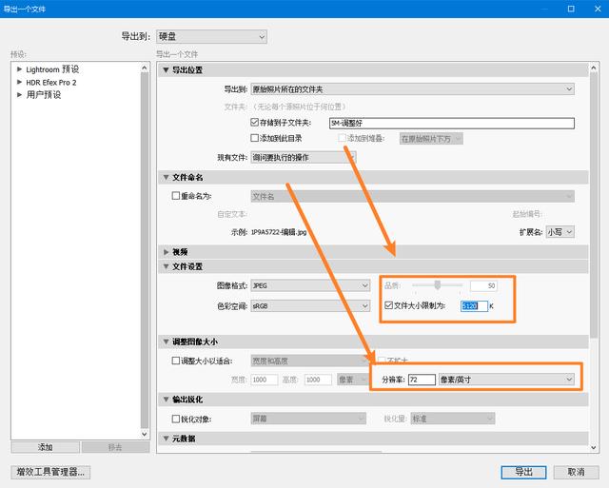This screenshot has width=609, height=488.
Task: Expand the 视频 section
Action: click(x=167, y=252)
